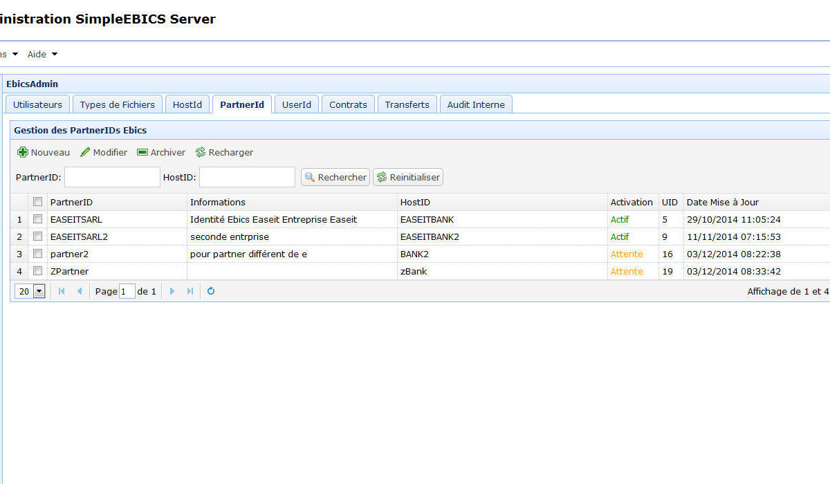Go to the first page arrow

click(x=62, y=291)
